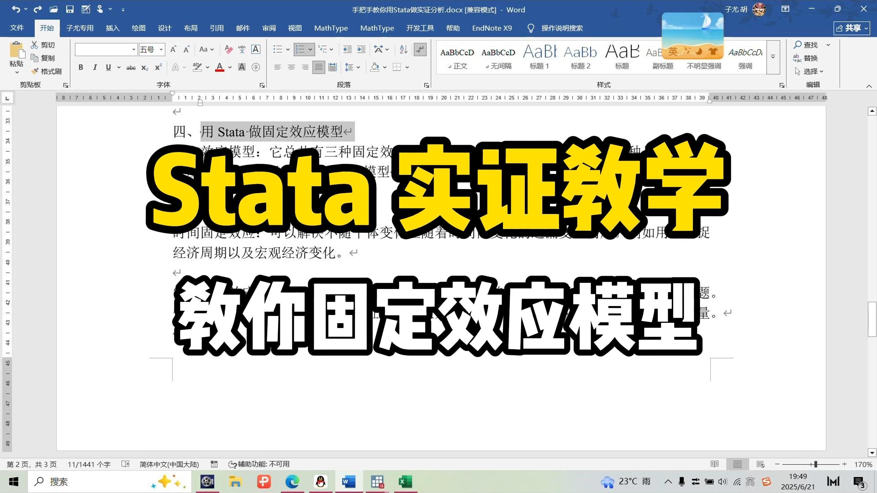877x493 pixels.
Task: Switch to the 插入 ribbon tab
Action: [x=112, y=28]
